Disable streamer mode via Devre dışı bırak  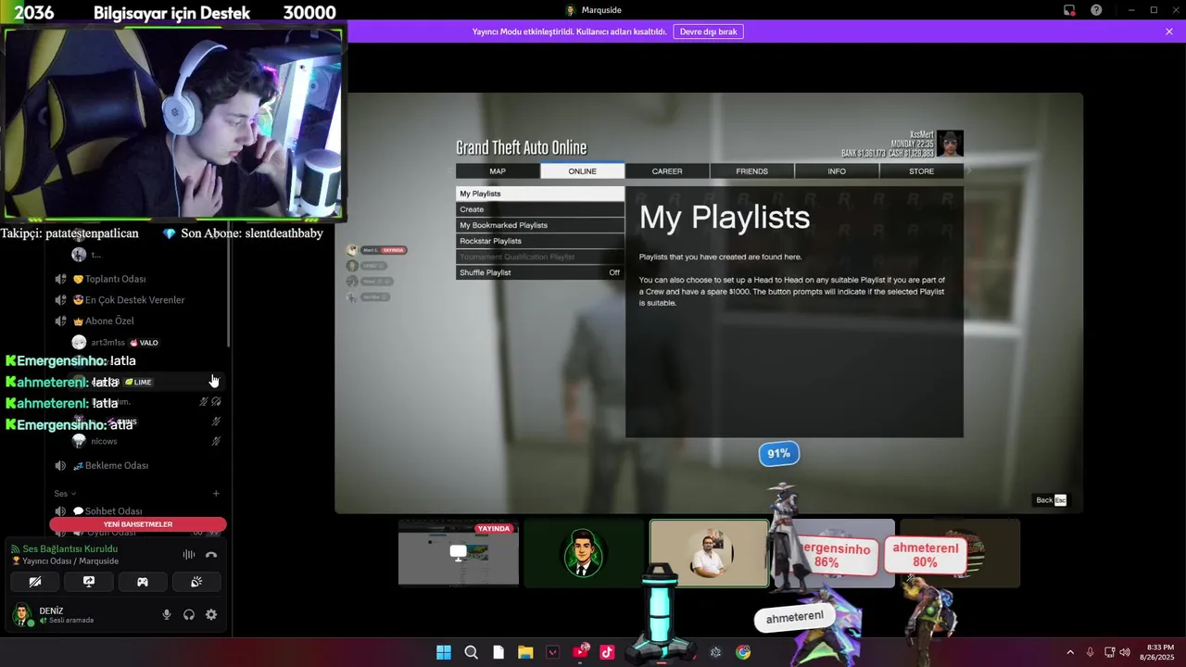708,31
